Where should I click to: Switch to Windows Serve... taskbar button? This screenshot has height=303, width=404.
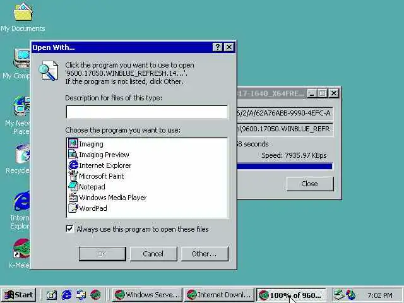[x=147, y=295]
